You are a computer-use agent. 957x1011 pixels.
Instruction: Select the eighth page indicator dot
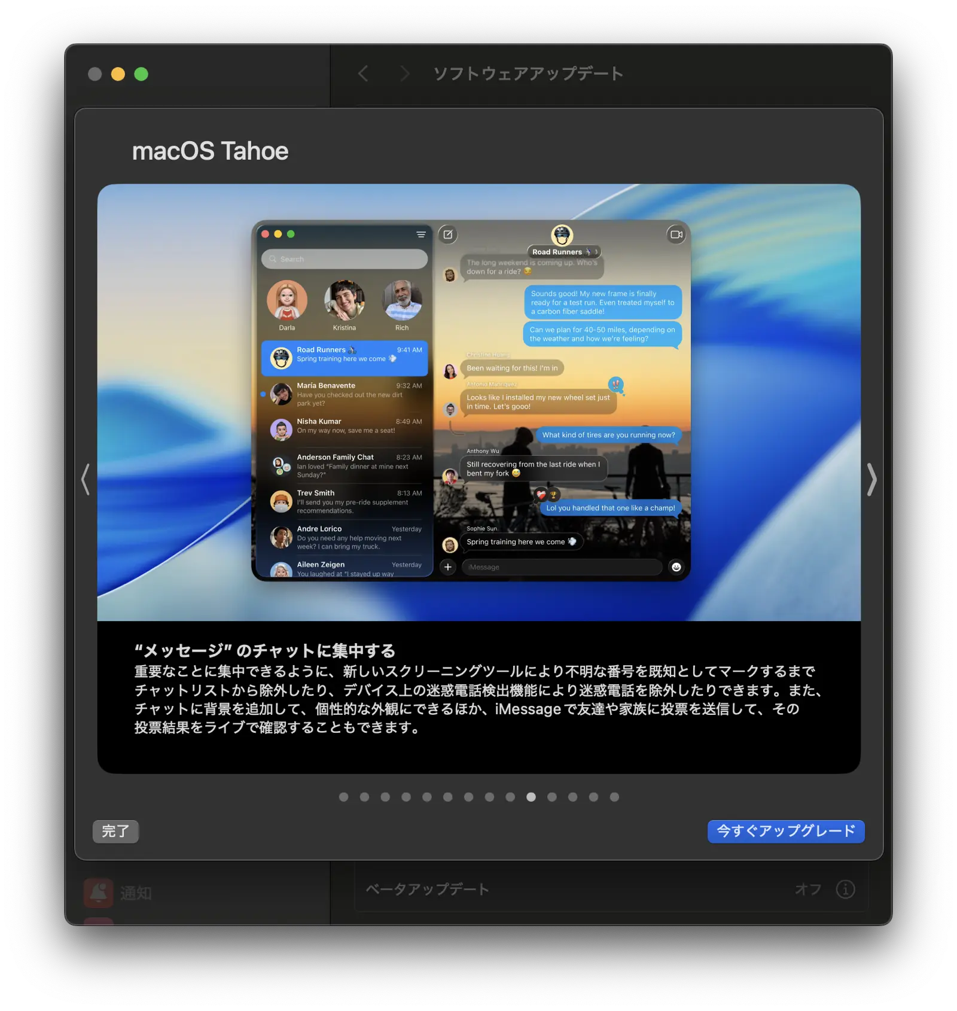[489, 797]
